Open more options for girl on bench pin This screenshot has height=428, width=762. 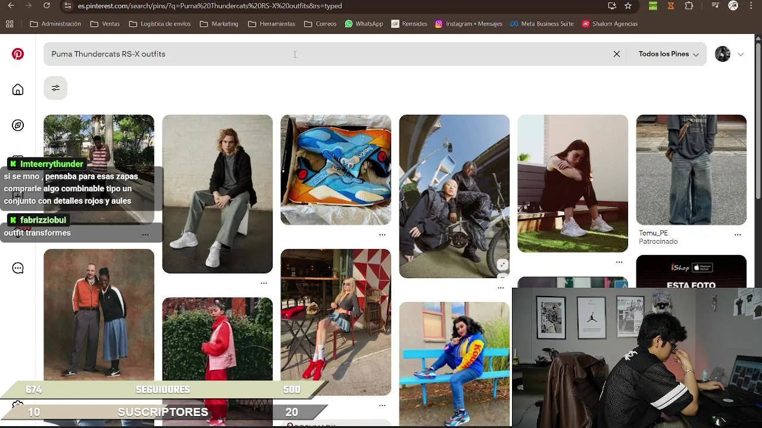pos(619,262)
